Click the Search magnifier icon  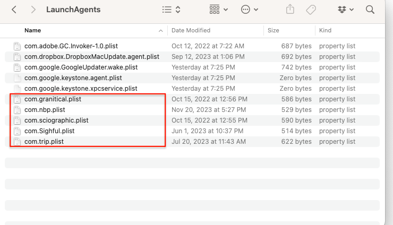pyautogui.click(x=370, y=10)
